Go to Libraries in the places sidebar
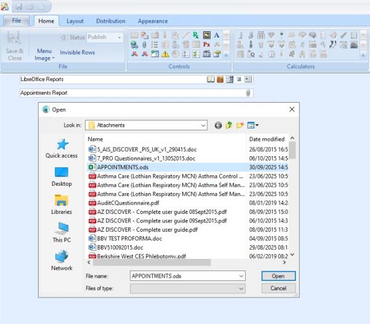The height and width of the screenshot is (324, 370). tap(62, 204)
